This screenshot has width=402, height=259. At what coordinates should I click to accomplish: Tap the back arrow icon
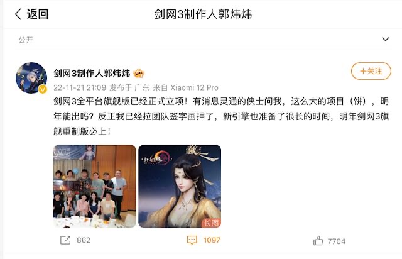[x=18, y=14]
